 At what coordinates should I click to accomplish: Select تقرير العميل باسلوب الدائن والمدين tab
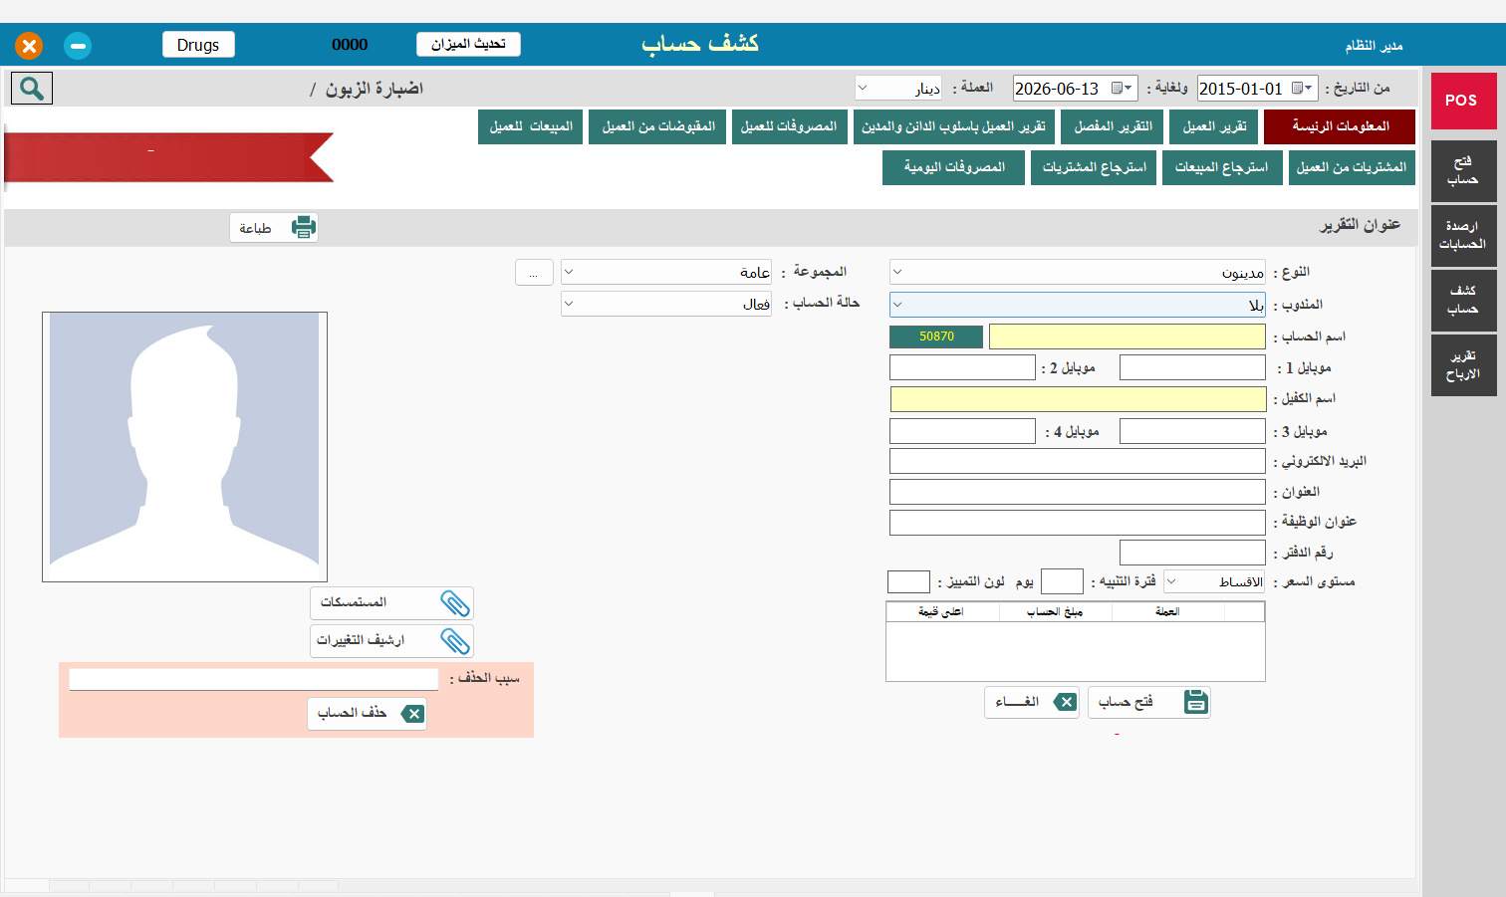coord(953,126)
